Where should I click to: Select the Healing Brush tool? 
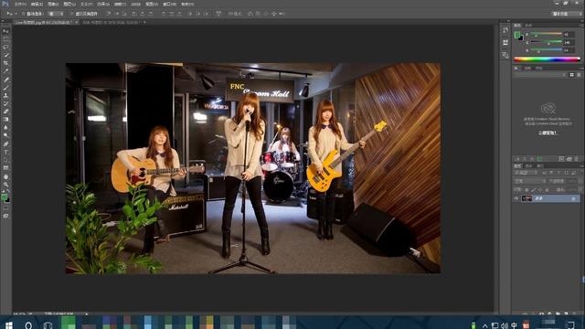pyautogui.click(x=6, y=80)
